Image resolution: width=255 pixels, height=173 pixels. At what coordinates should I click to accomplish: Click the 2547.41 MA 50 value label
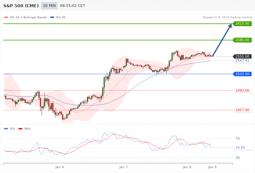(x=242, y=61)
